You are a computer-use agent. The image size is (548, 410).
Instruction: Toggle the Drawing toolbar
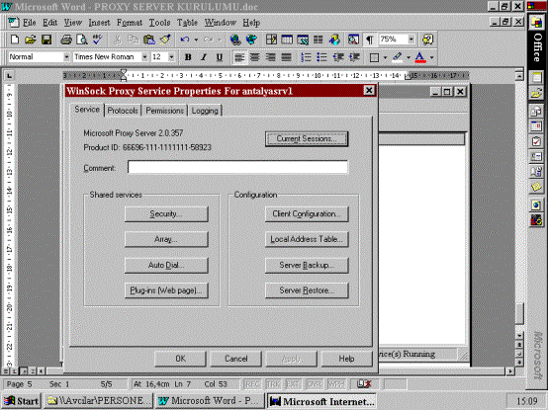[x=334, y=40]
